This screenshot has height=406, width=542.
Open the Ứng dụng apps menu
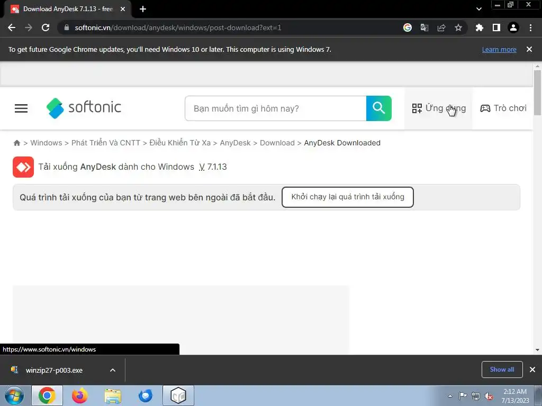pyautogui.click(x=439, y=108)
